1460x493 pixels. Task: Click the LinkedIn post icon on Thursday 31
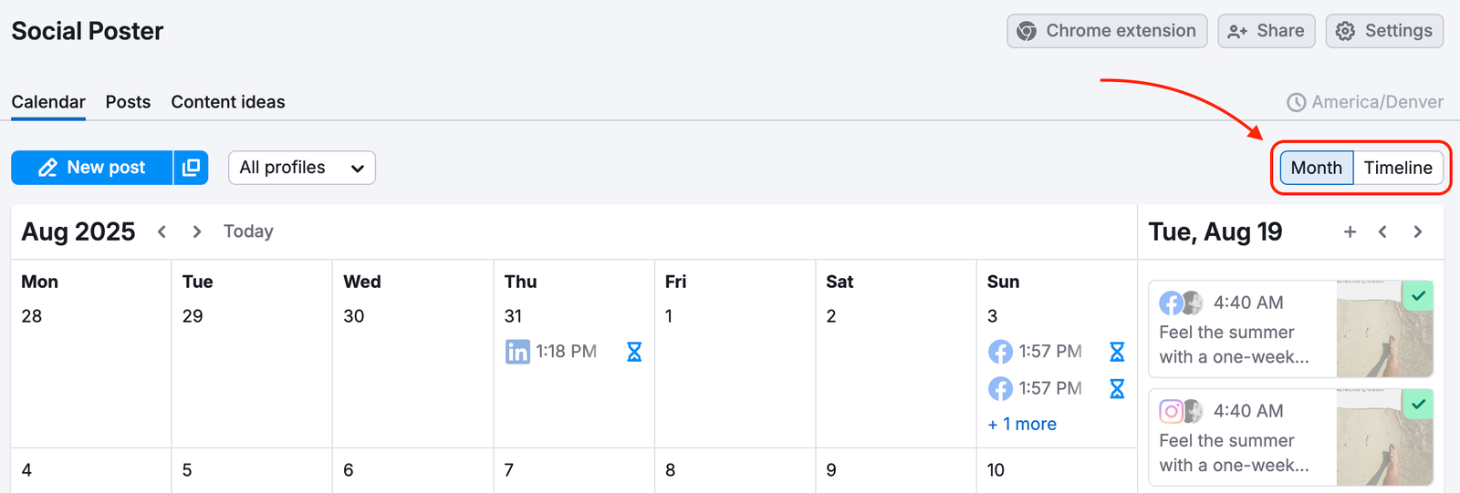pyautogui.click(x=517, y=352)
